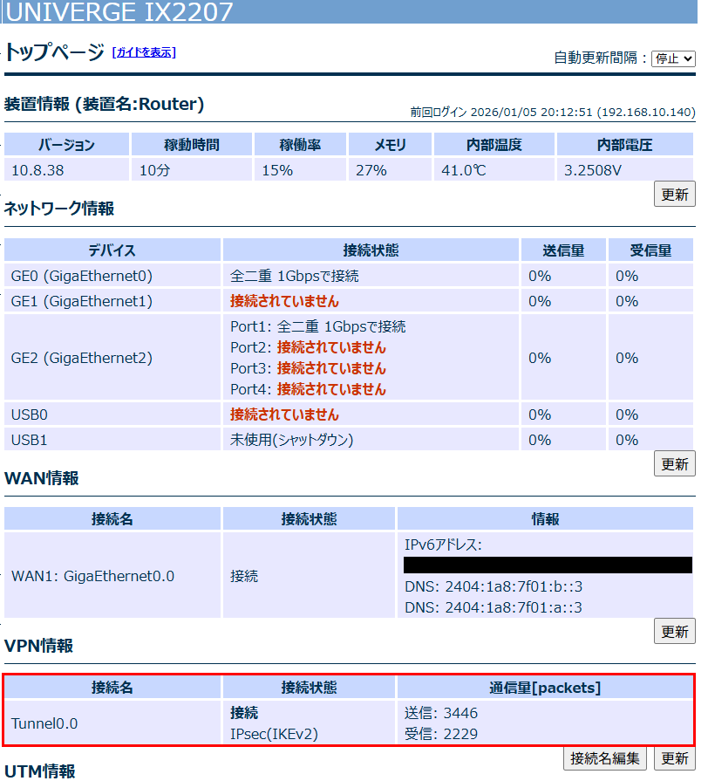Select version value 10.8.38
The height and width of the screenshot is (781, 708).
click(x=37, y=170)
